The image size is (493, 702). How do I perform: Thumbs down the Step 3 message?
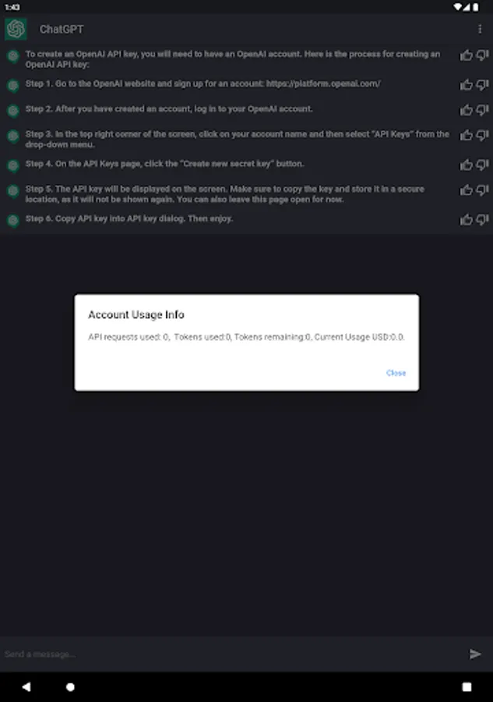pyautogui.click(x=482, y=135)
